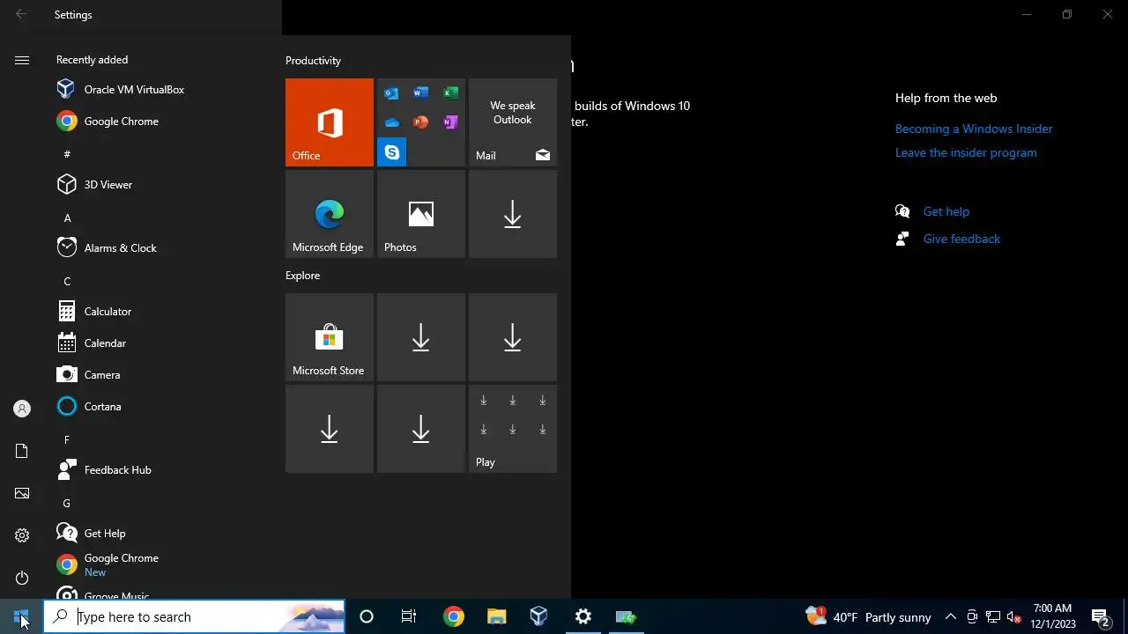Open the Get Help app
The width and height of the screenshot is (1128, 634).
(x=162, y=534)
